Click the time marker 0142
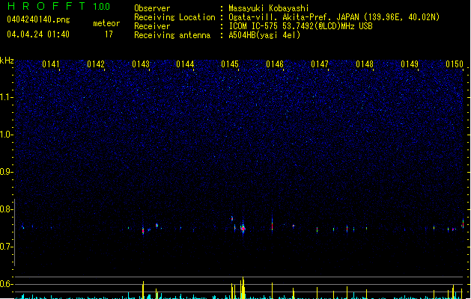Screen dimensions: 471x299 (96, 64)
